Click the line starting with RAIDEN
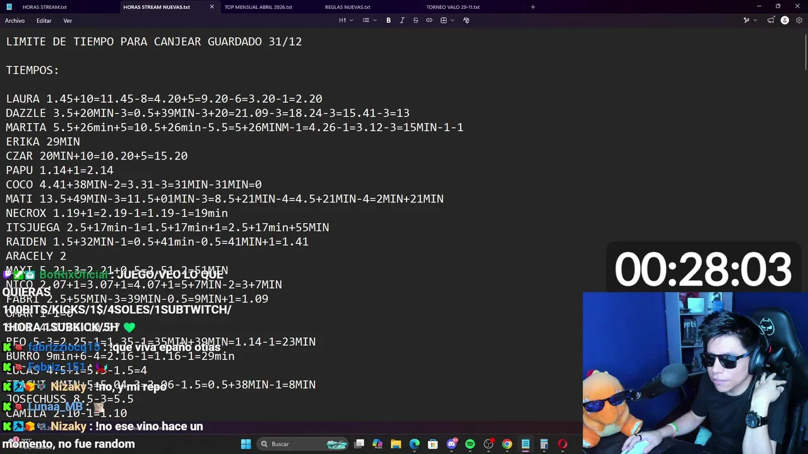Viewport: 808px width, 454px height. (x=157, y=242)
